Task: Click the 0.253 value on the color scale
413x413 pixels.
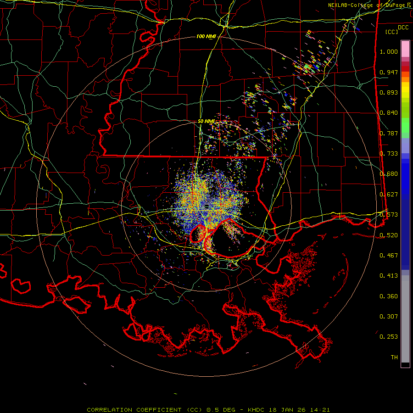Action: pos(389,337)
